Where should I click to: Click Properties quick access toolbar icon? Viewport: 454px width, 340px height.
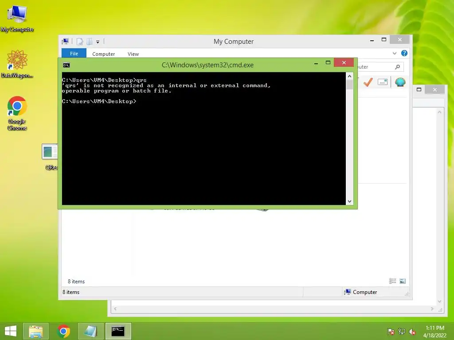click(80, 42)
